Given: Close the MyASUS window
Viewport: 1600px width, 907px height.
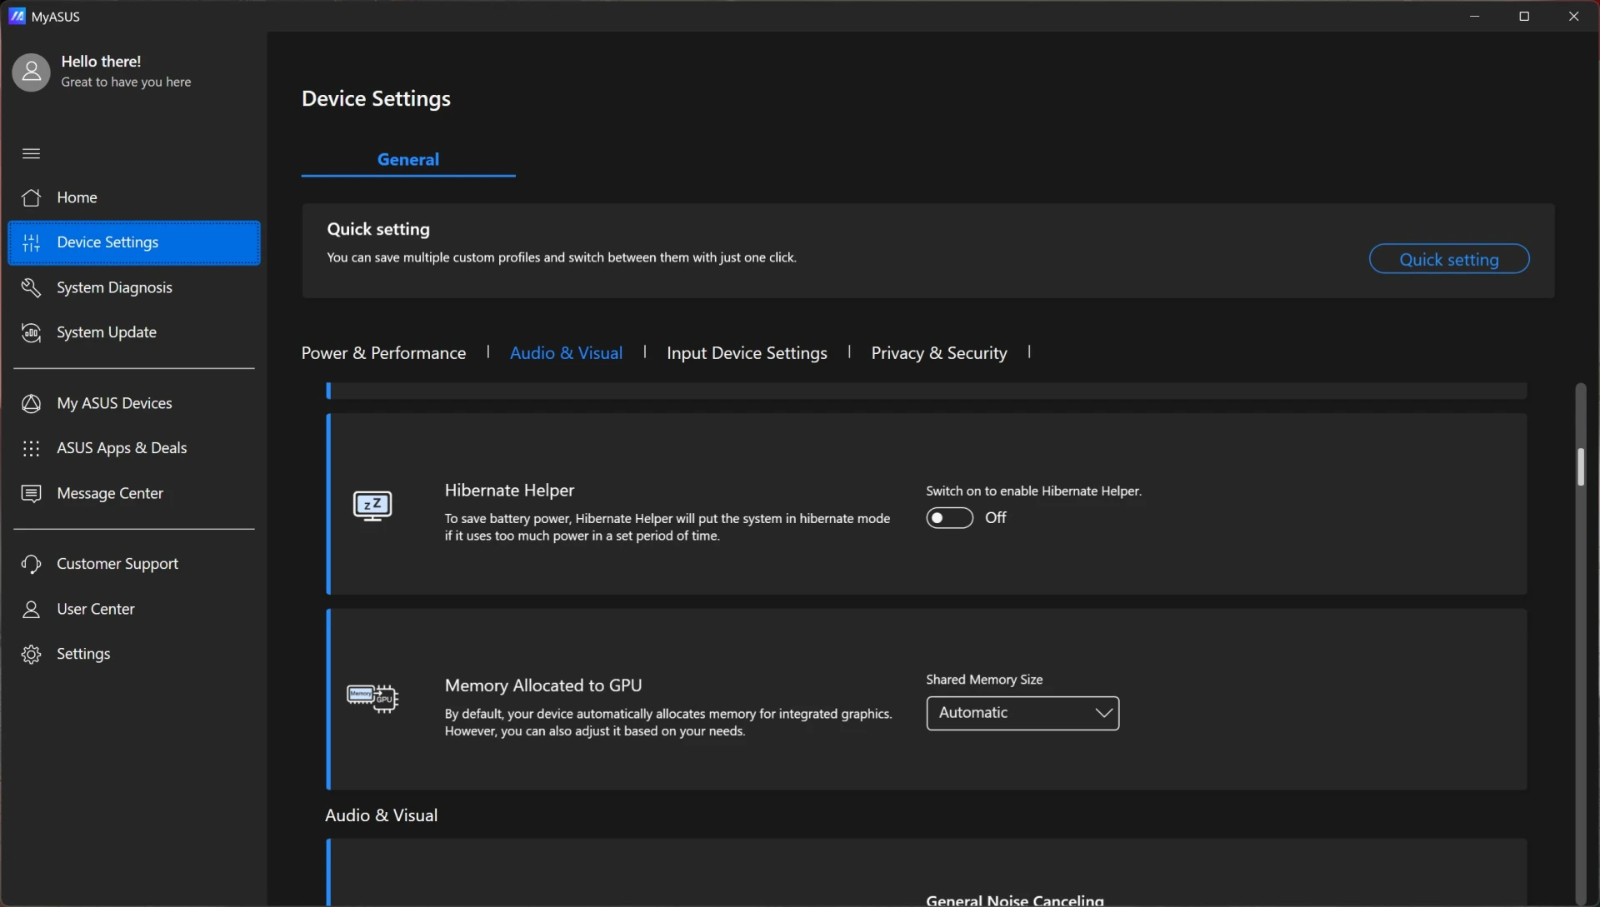Looking at the screenshot, I should tap(1573, 16).
